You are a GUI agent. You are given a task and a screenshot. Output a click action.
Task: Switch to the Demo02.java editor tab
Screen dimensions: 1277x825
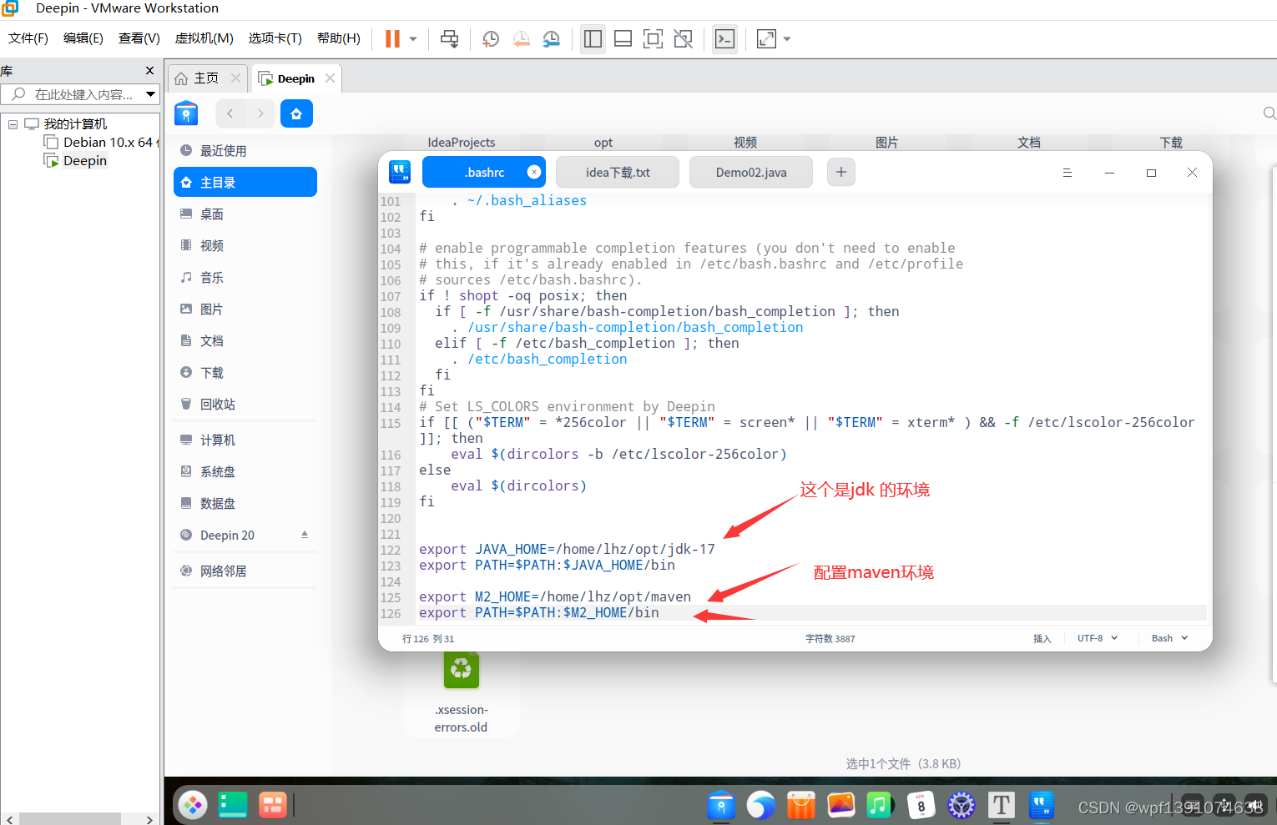[x=751, y=173]
